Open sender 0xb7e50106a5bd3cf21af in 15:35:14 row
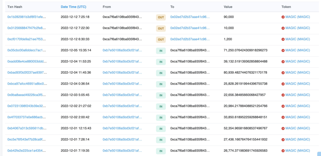 pyautogui.click(x=122, y=50)
